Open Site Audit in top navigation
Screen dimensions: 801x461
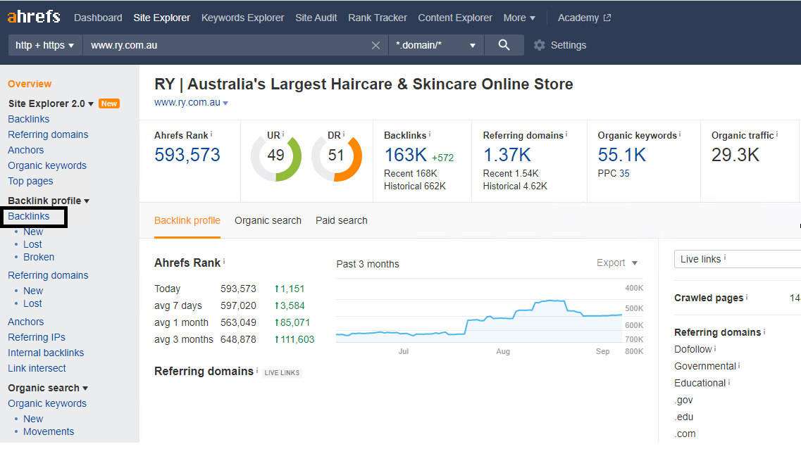click(x=316, y=18)
